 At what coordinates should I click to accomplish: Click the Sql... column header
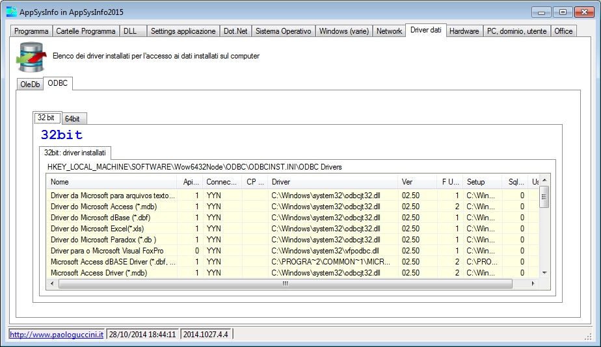pyautogui.click(x=514, y=182)
